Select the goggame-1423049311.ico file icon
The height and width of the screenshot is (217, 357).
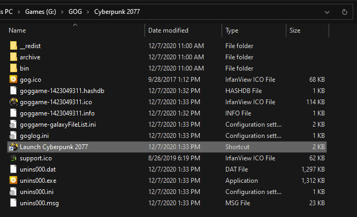(13, 102)
